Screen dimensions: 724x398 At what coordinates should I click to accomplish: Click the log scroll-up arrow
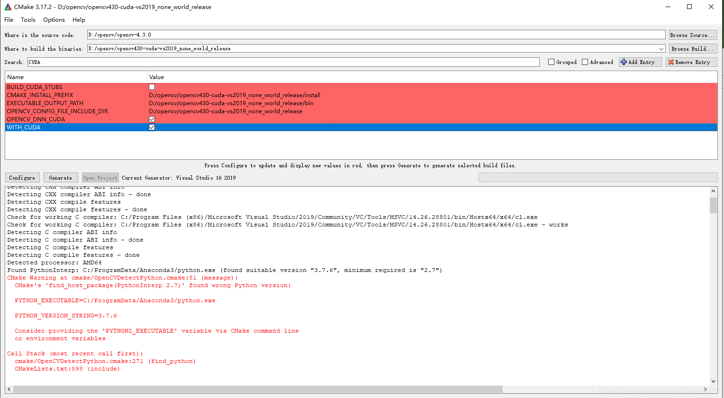pos(713,191)
